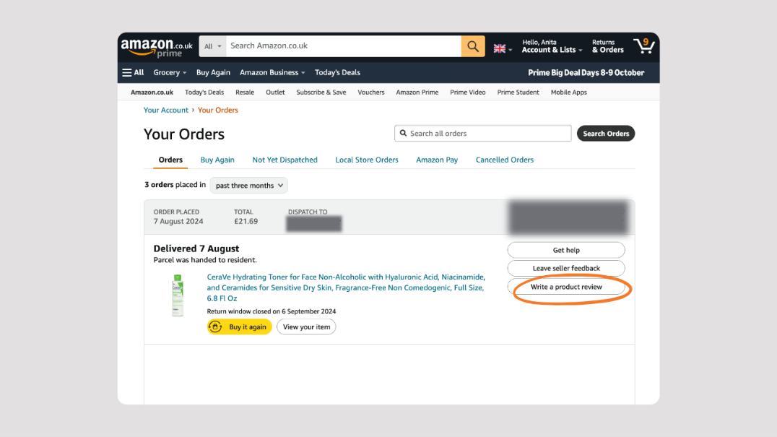Expand the Account & Lists menu
The height and width of the screenshot is (437, 777).
[x=552, y=46]
